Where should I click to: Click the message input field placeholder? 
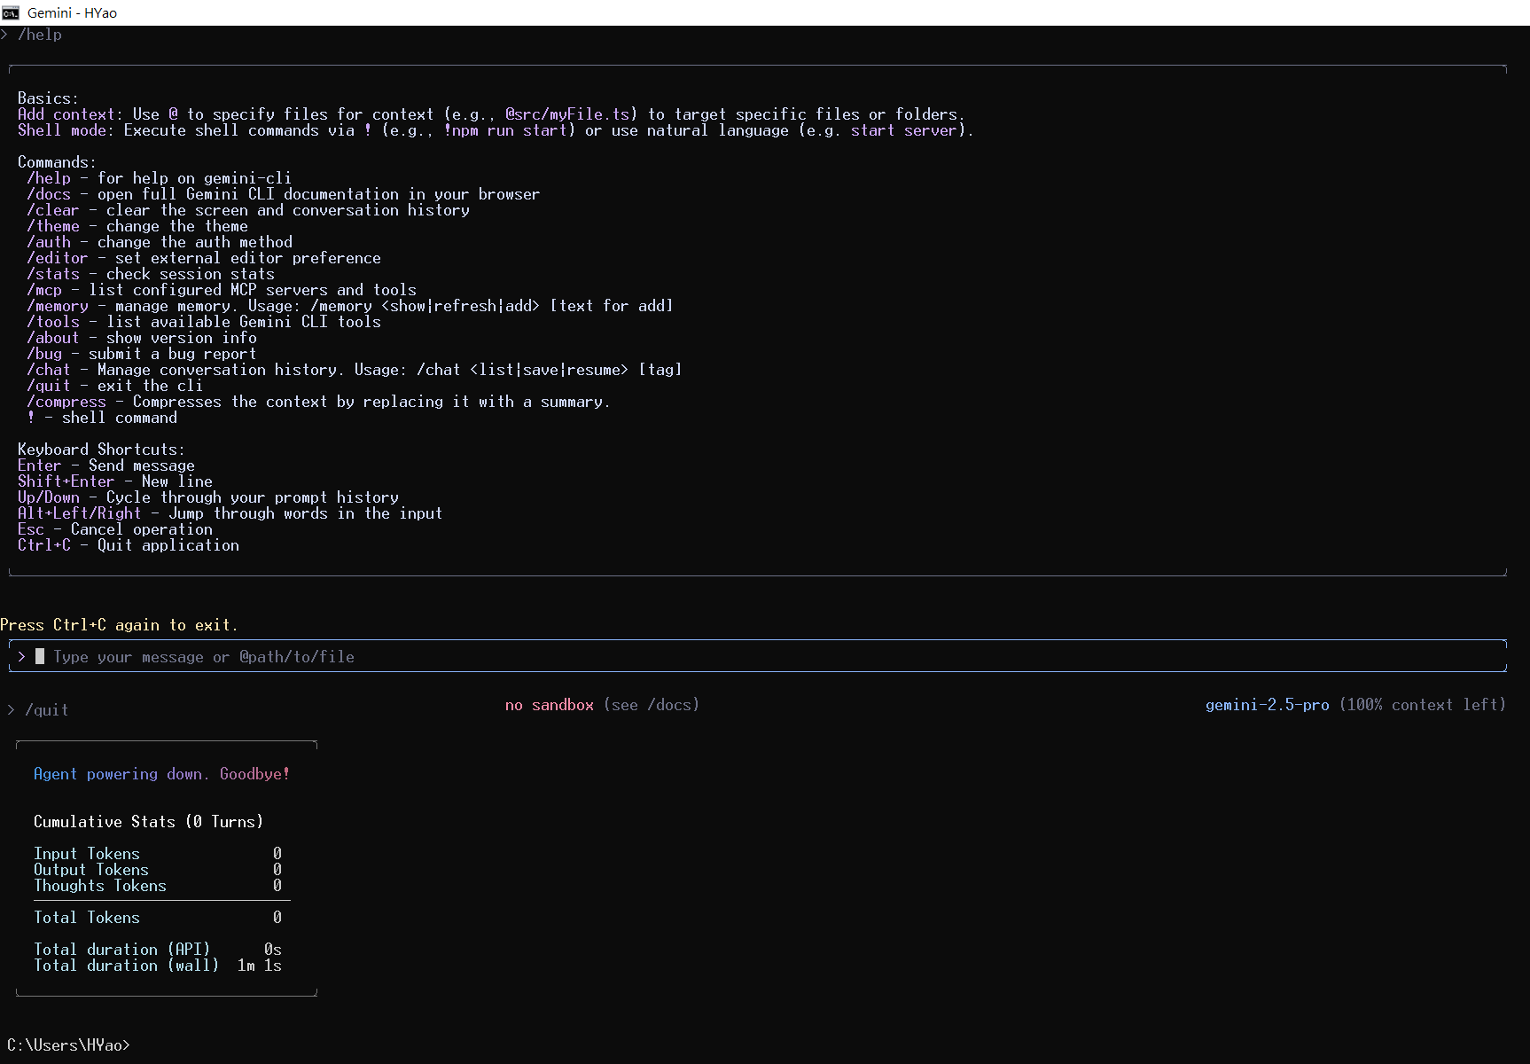tap(204, 657)
